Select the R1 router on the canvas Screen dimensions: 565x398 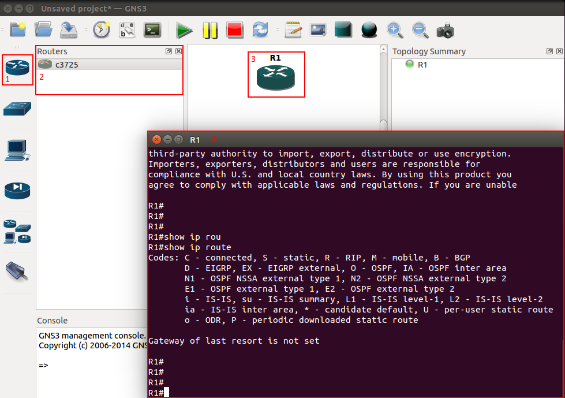click(x=276, y=77)
